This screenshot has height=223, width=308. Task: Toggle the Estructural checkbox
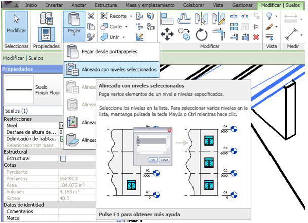click(63, 158)
